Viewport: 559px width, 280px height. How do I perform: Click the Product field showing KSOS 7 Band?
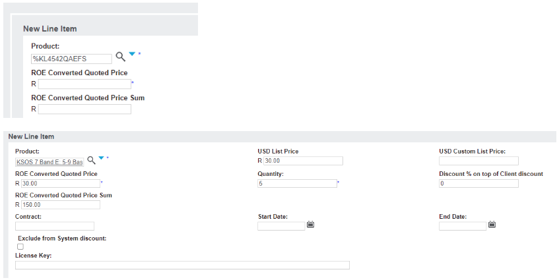pyautogui.click(x=49, y=161)
